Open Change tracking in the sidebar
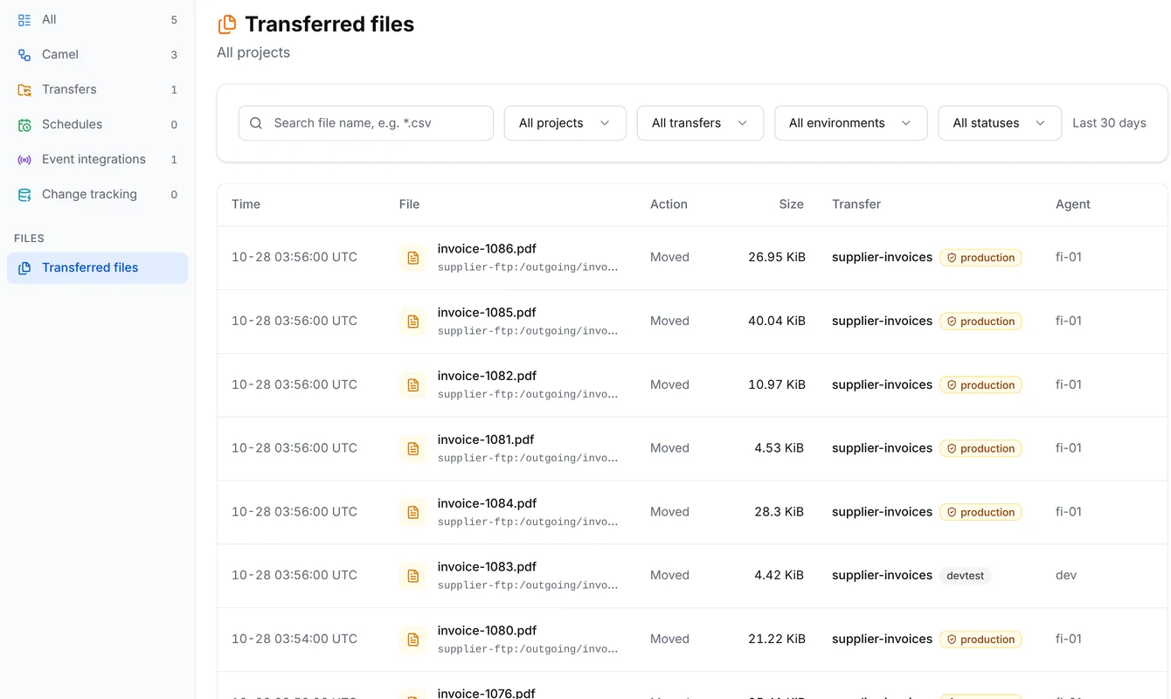 (97, 194)
